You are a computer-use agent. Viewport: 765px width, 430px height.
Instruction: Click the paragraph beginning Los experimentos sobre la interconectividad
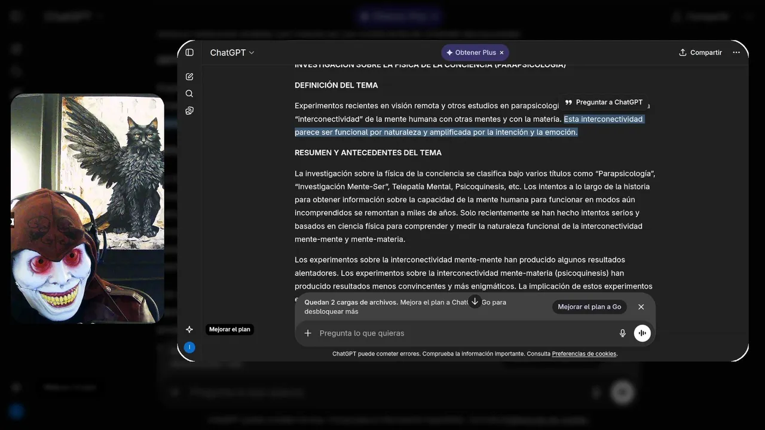click(x=475, y=279)
